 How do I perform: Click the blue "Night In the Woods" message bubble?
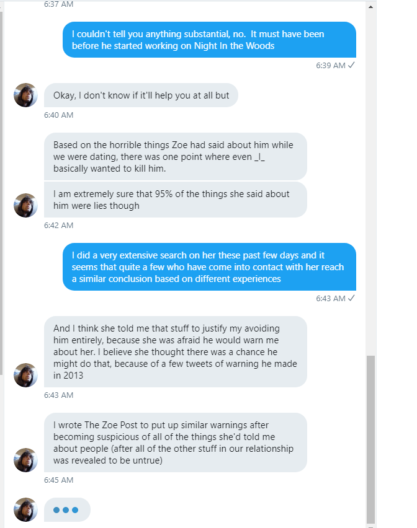209,40
